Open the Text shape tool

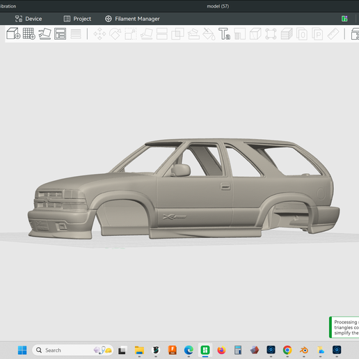click(x=224, y=34)
